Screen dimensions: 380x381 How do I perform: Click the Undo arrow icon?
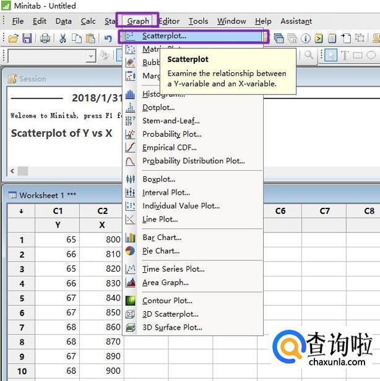coord(108,38)
